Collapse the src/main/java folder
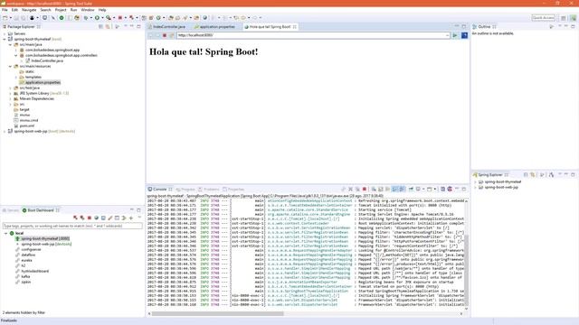Screen dimensions: 579x325 coord(10,44)
